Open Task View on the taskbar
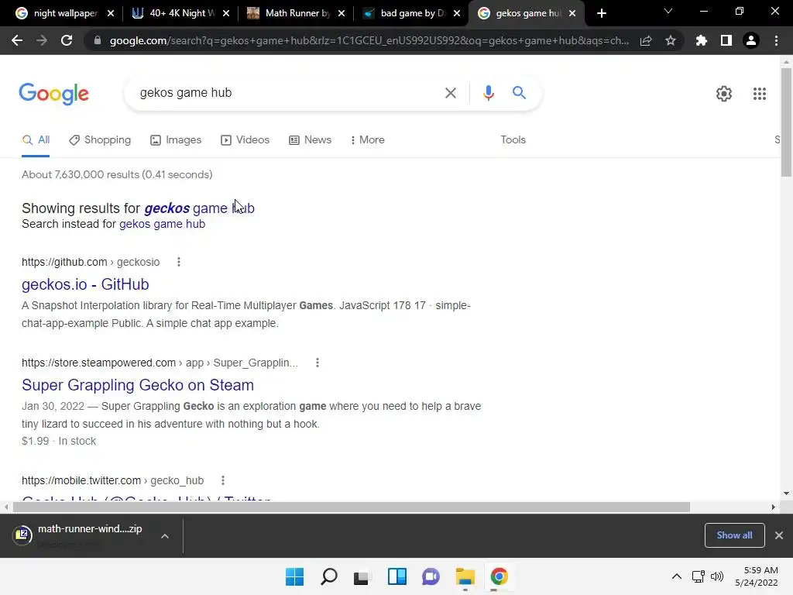This screenshot has height=595, width=793. (x=362, y=576)
